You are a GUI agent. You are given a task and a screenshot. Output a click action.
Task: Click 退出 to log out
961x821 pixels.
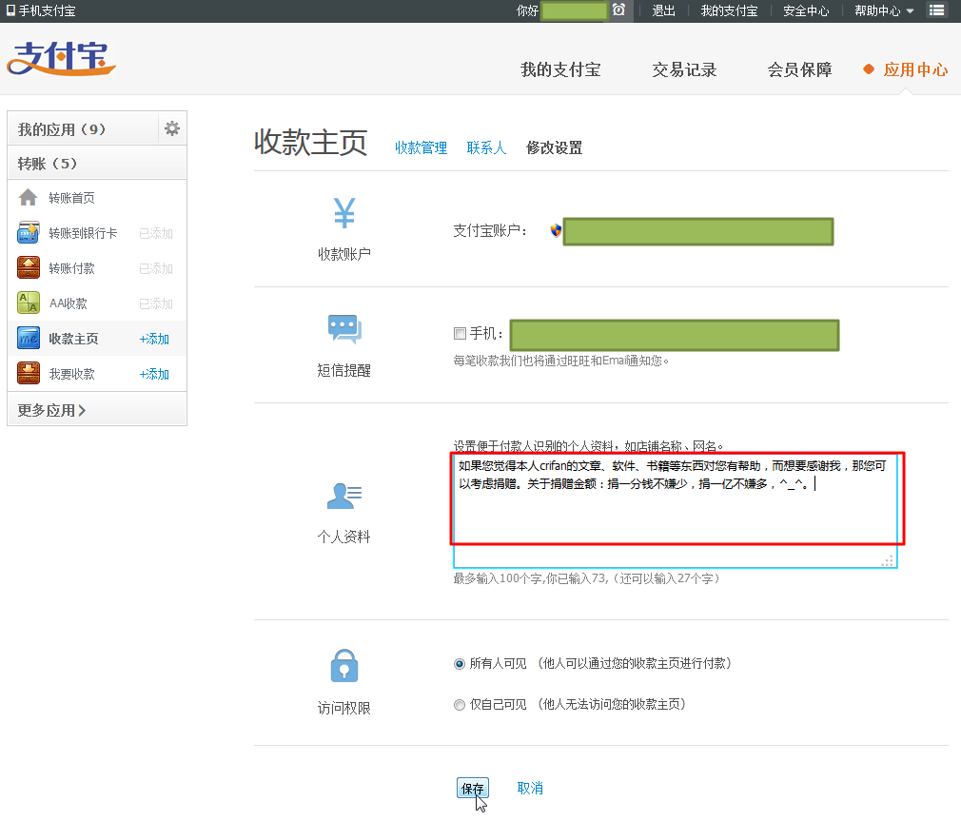click(x=663, y=10)
